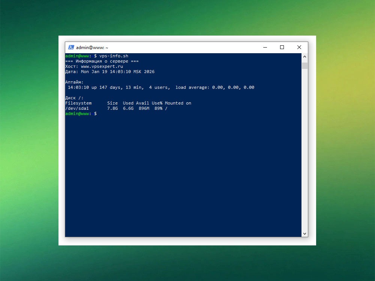Minimize the PuTTY terminal window
The height and width of the screenshot is (281, 375).
pyautogui.click(x=265, y=47)
